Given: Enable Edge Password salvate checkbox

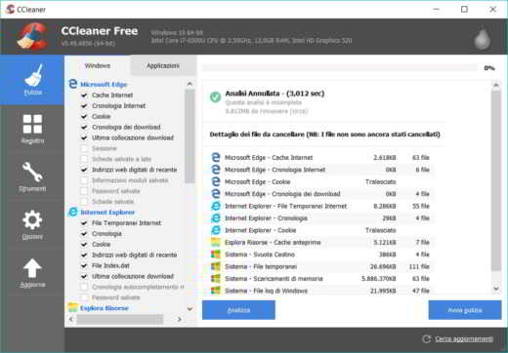Looking at the screenshot, I should click(84, 191).
